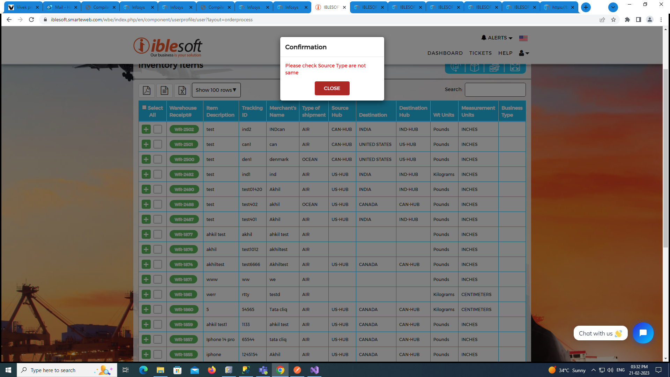The width and height of the screenshot is (670, 377).
Task: Tick checkbox for WR-1874 row
Action: coord(158,264)
